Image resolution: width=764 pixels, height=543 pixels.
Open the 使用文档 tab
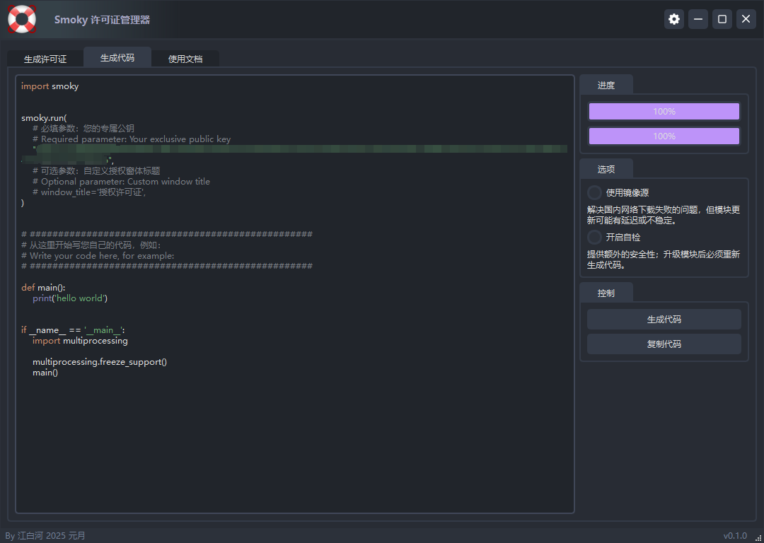185,59
